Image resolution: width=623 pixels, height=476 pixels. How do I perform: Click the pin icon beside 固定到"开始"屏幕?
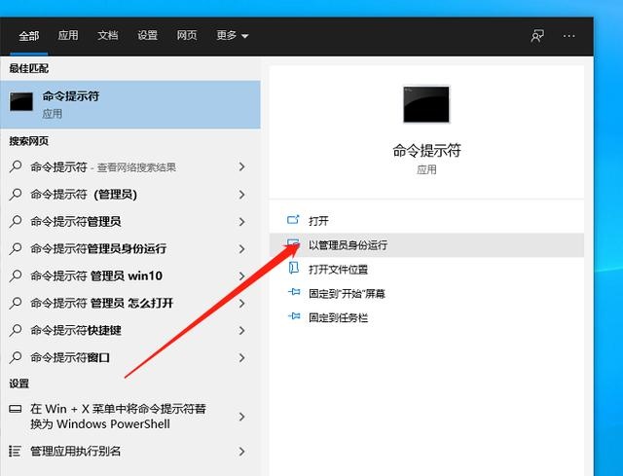click(x=294, y=292)
